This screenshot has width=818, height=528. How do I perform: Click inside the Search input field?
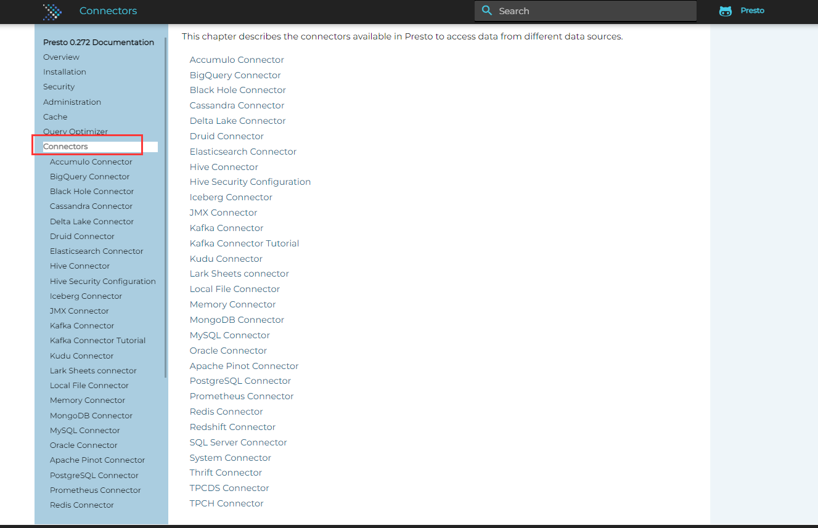(x=585, y=10)
